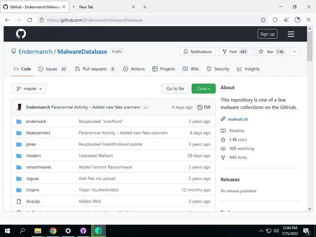Click the Go to file button

click(x=175, y=89)
